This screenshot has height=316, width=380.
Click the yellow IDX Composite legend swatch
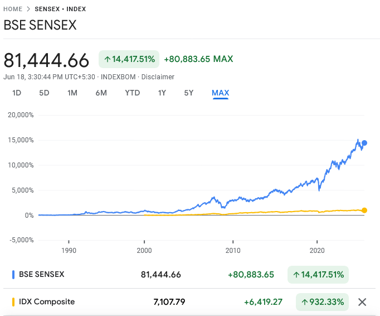[x=13, y=302]
